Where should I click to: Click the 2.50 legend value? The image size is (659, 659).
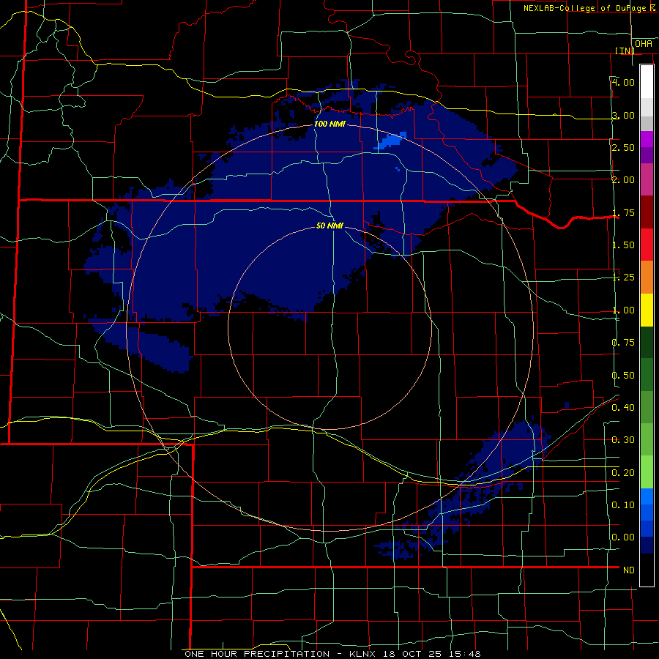coord(623,147)
